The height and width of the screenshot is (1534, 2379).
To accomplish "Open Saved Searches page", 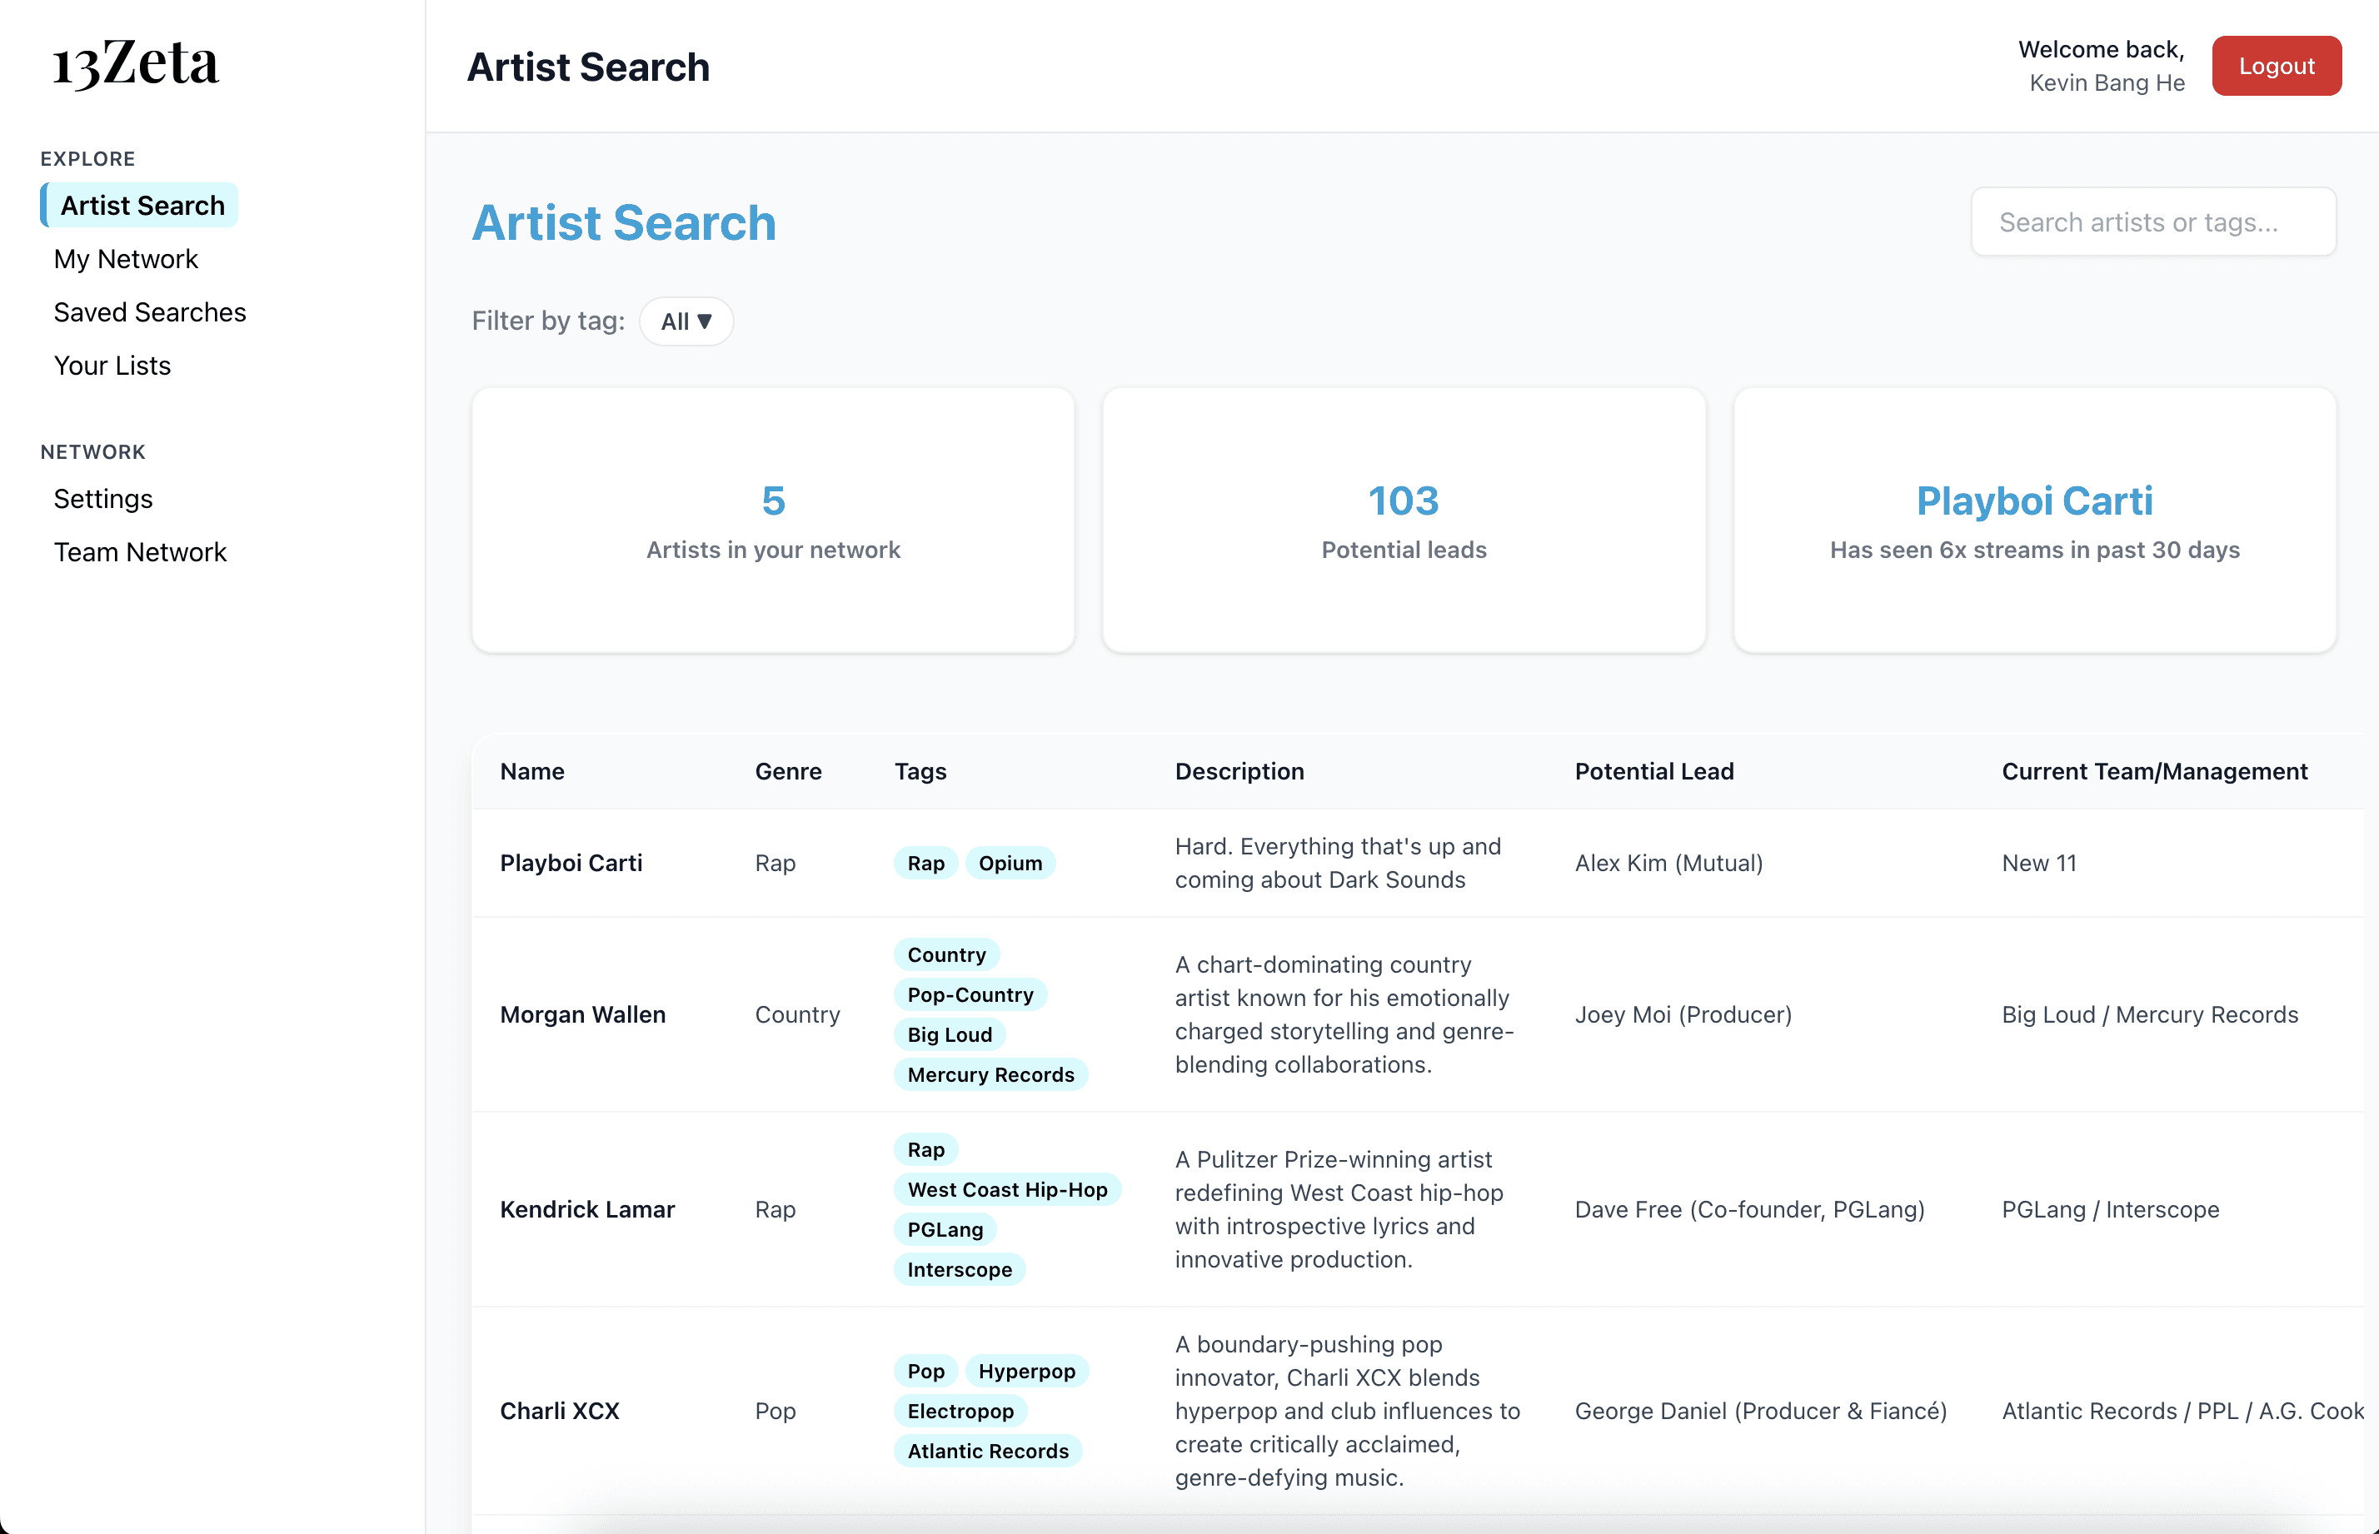I will [149, 313].
